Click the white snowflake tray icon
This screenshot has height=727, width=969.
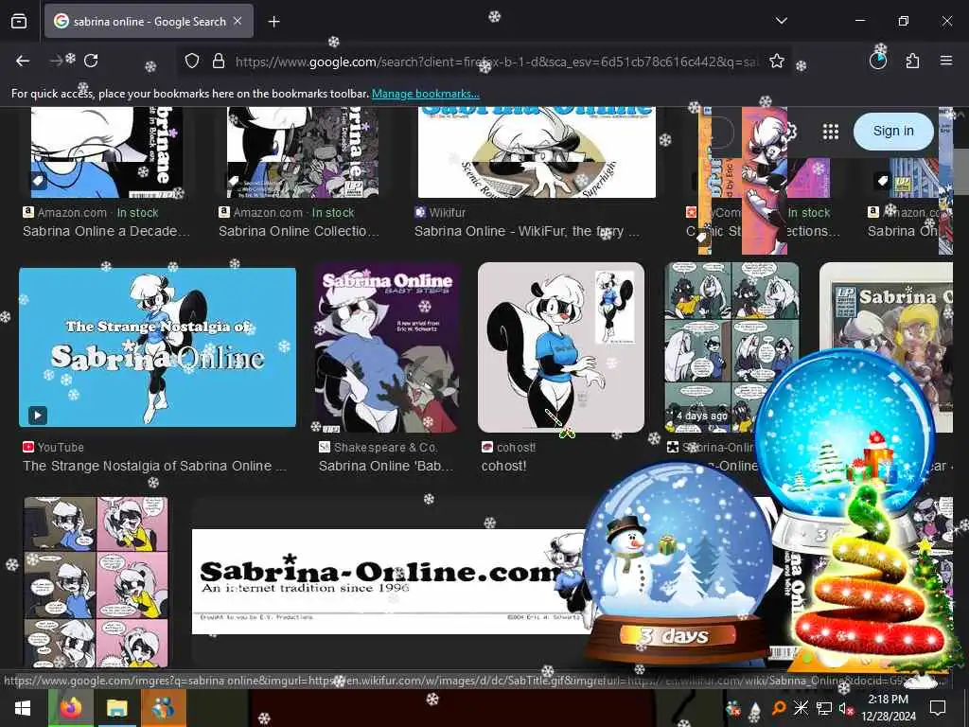[x=801, y=708]
